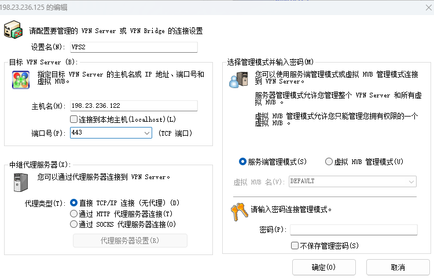Viewport: 434px width, 280px height.
Task: Focus the admin password input field
Action: pyautogui.click(x=354, y=230)
